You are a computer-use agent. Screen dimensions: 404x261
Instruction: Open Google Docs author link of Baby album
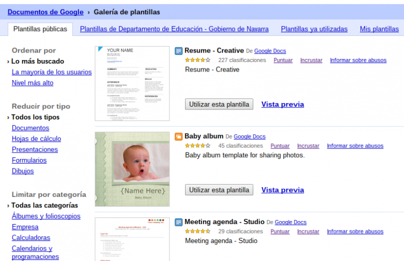pyautogui.click(x=250, y=137)
